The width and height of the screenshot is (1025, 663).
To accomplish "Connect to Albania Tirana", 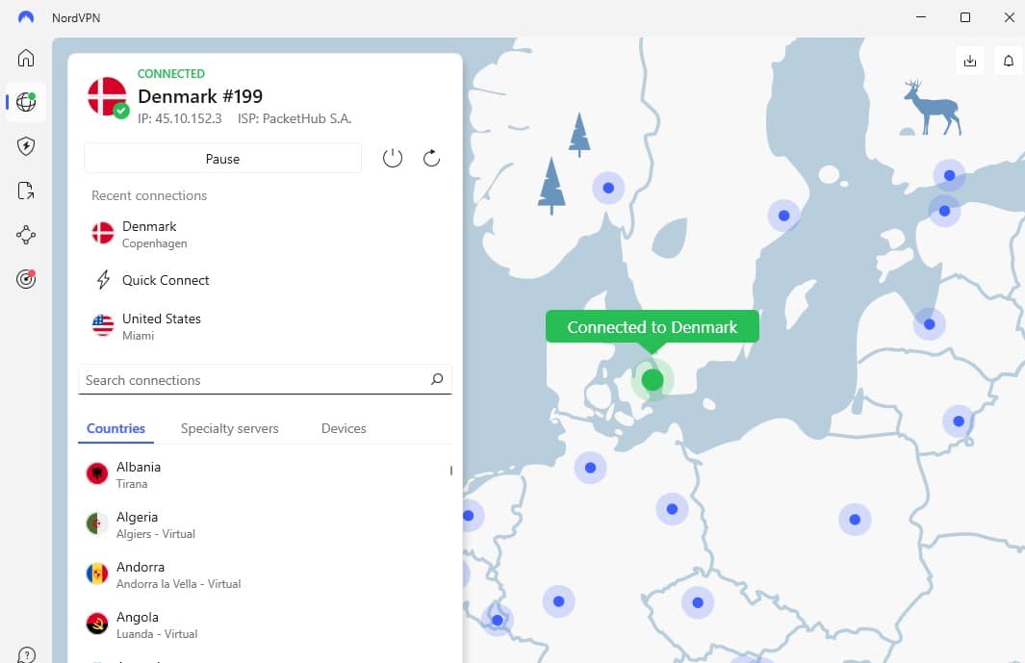I will (x=265, y=474).
